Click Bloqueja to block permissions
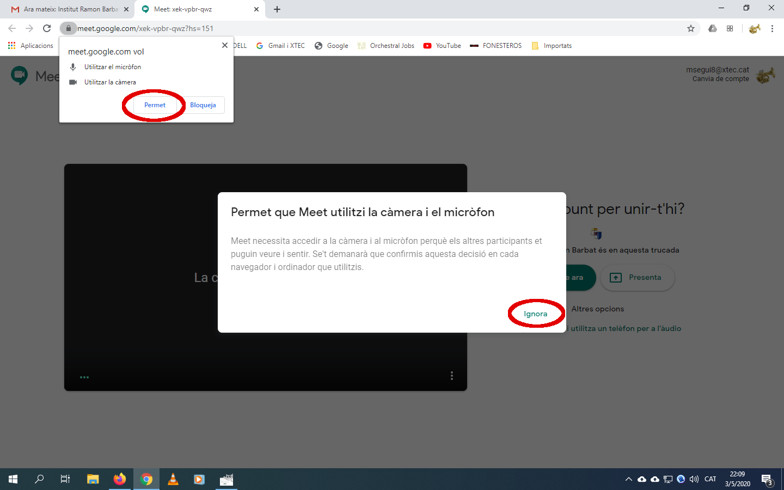This screenshot has height=490, width=784. (x=203, y=105)
